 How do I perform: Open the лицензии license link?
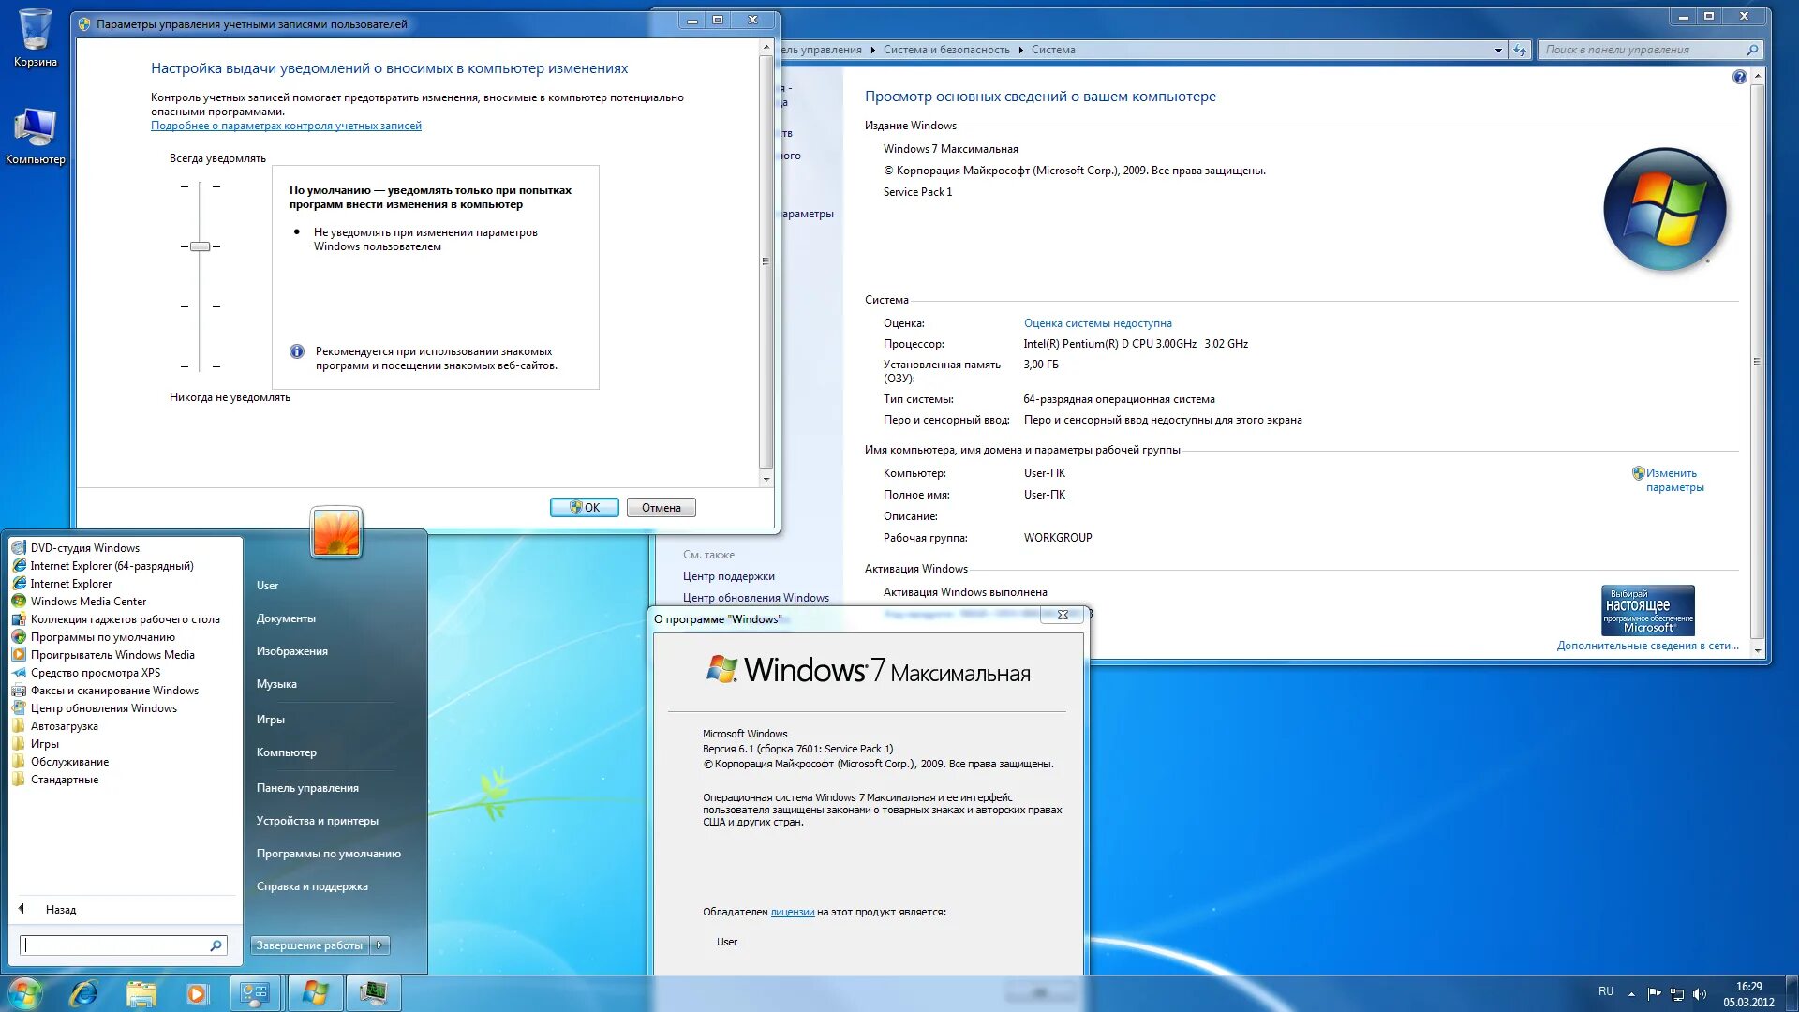[x=792, y=912]
